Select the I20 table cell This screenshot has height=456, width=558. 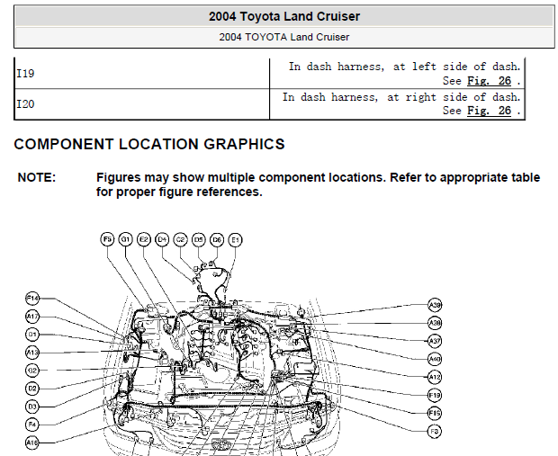click(x=142, y=104)
